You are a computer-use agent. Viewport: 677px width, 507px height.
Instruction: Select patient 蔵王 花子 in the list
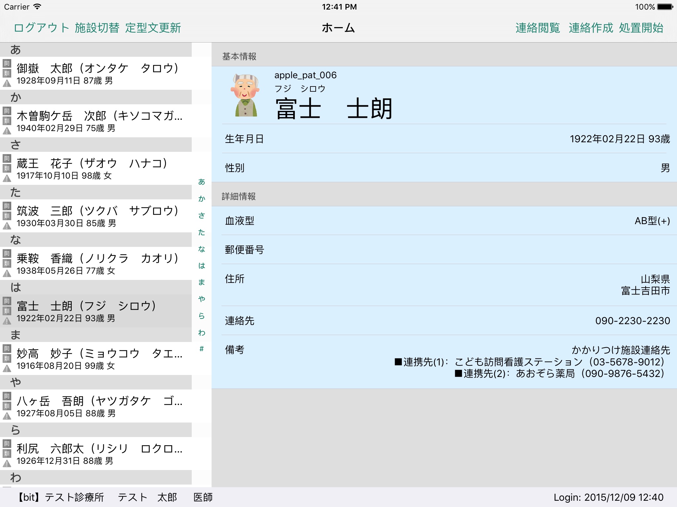pyautogui.click(x=99, y=168)
